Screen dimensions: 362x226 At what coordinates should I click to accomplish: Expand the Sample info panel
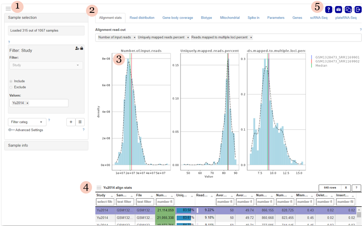[46, 146]
